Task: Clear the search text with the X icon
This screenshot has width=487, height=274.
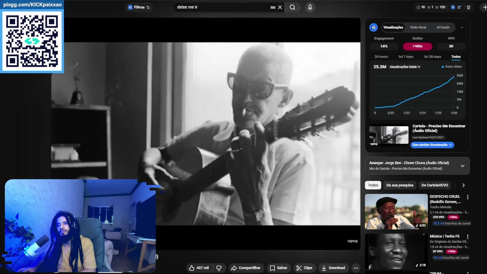Action: (280, 7)
